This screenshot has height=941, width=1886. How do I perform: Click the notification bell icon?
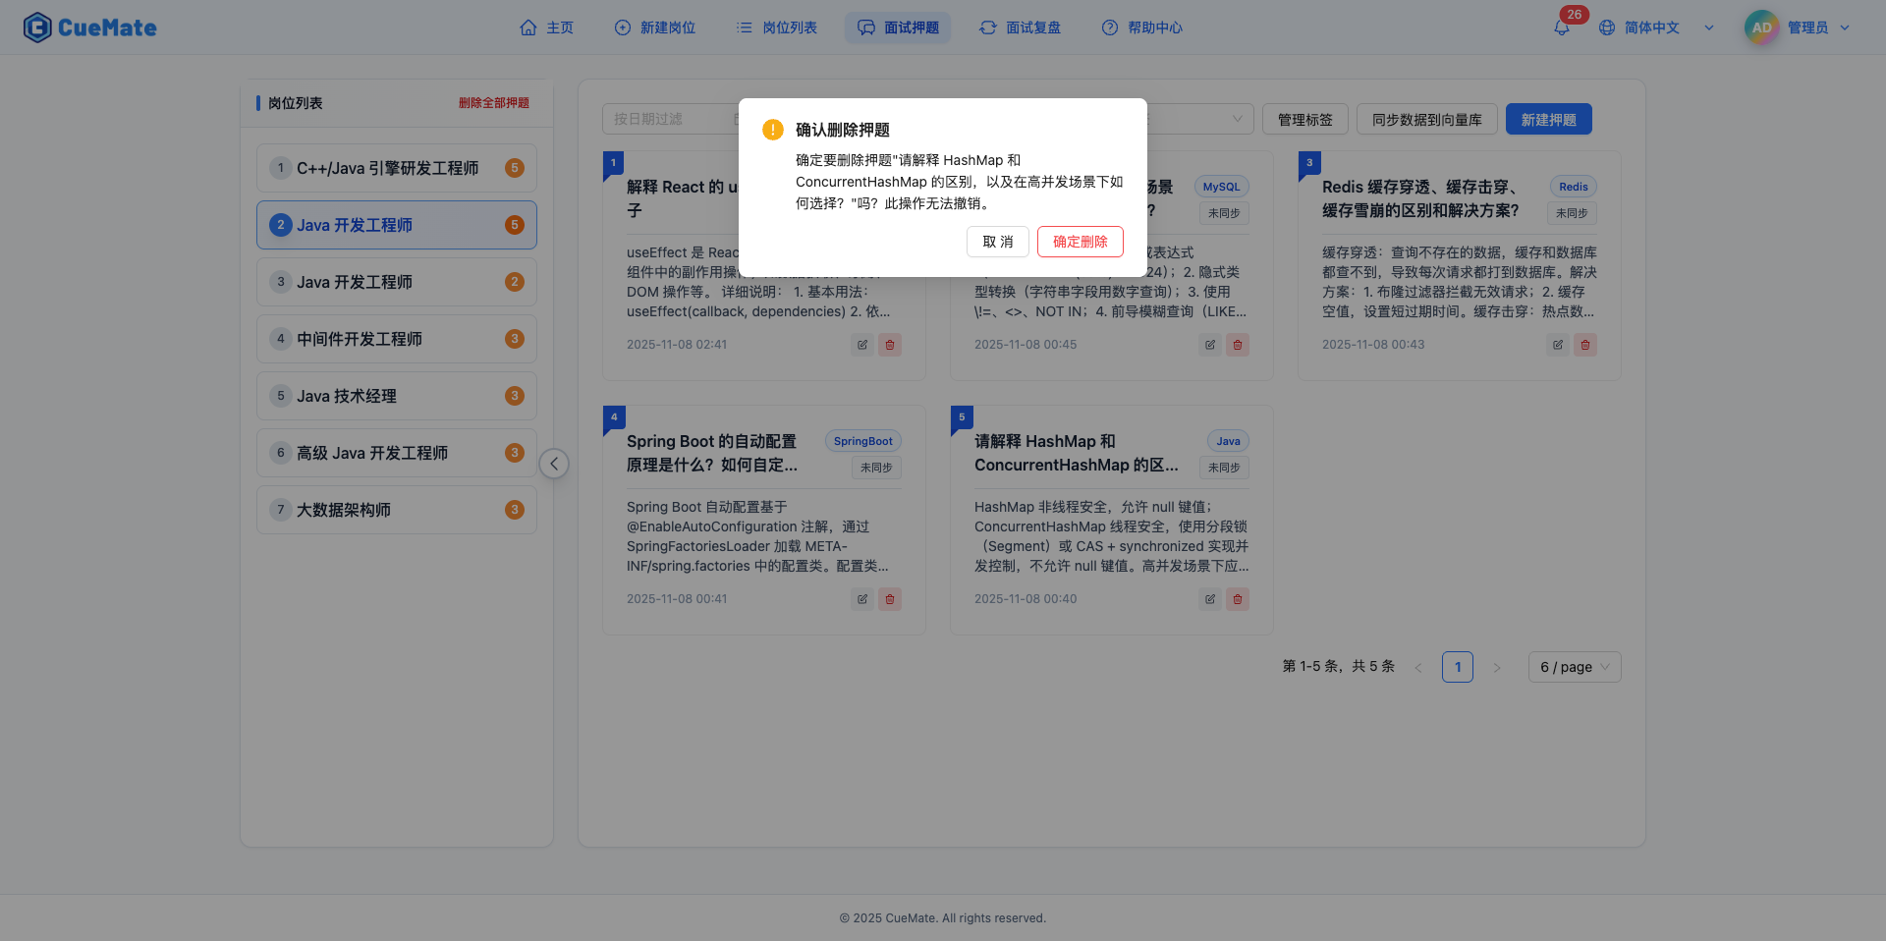1561,28
